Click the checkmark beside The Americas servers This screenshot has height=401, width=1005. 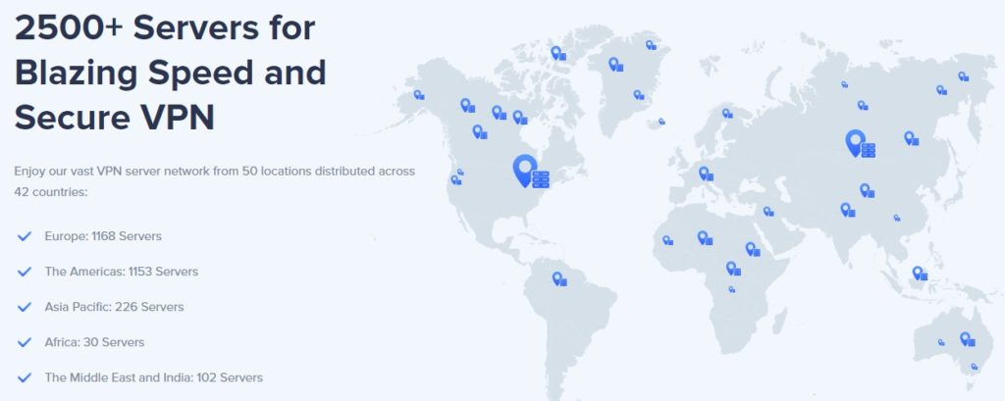click(x=25, y=272)
